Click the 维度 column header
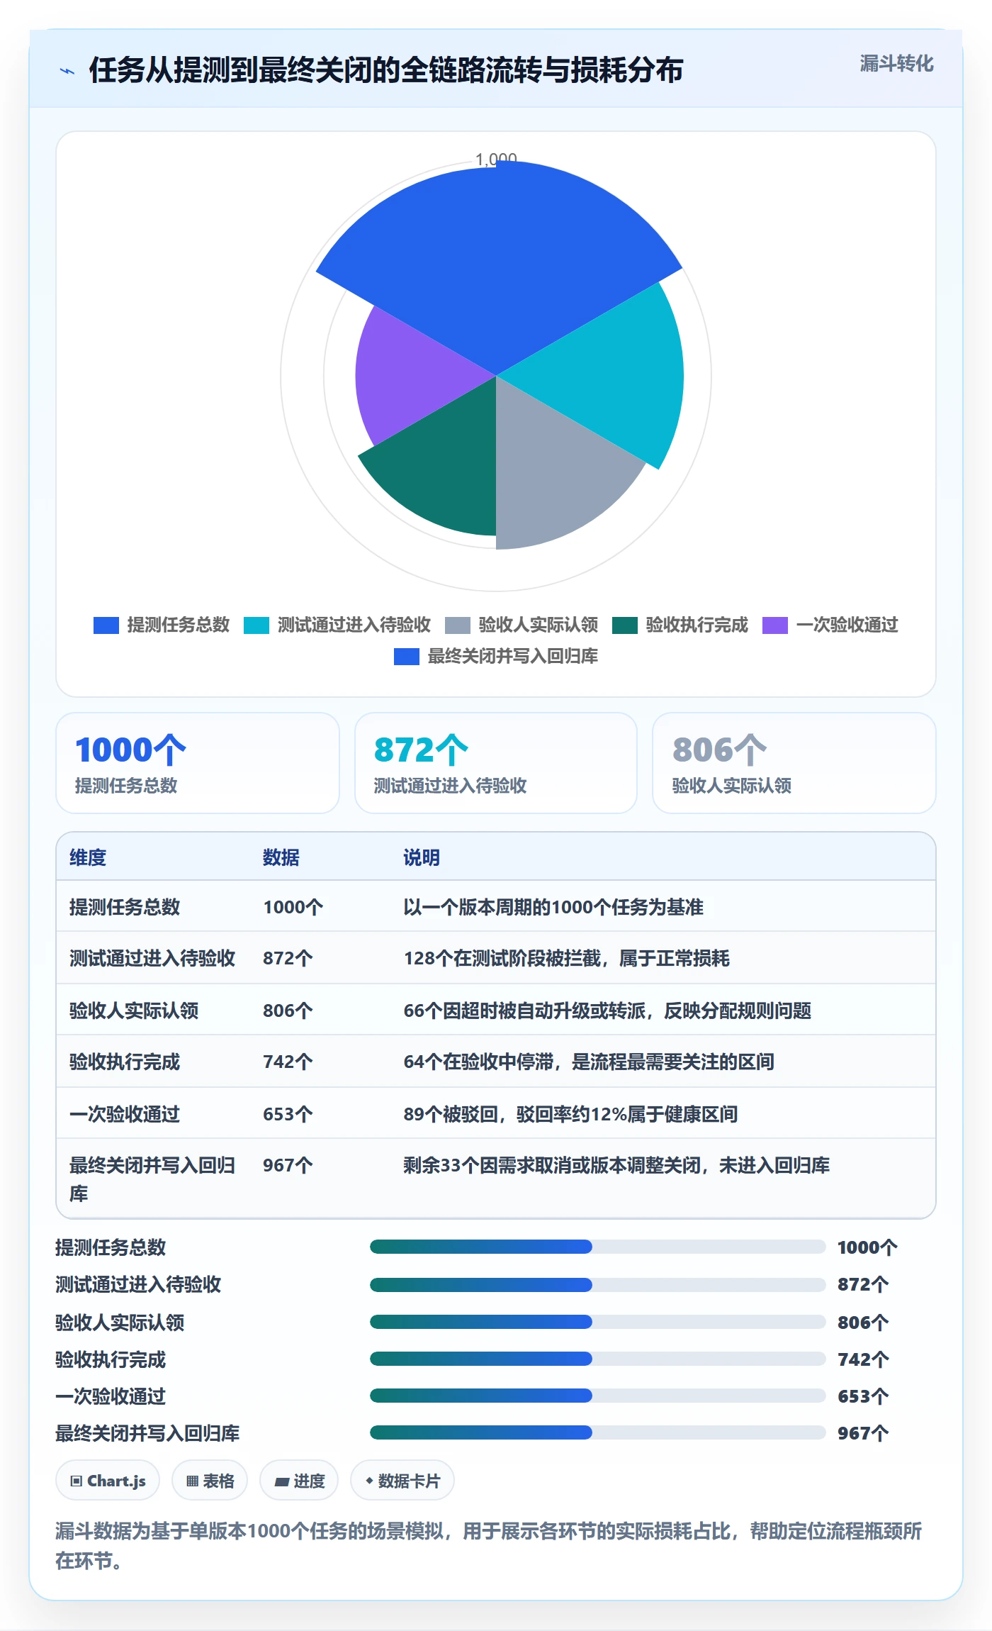Screen dimensions: 992x1631 tap(88, 857)
